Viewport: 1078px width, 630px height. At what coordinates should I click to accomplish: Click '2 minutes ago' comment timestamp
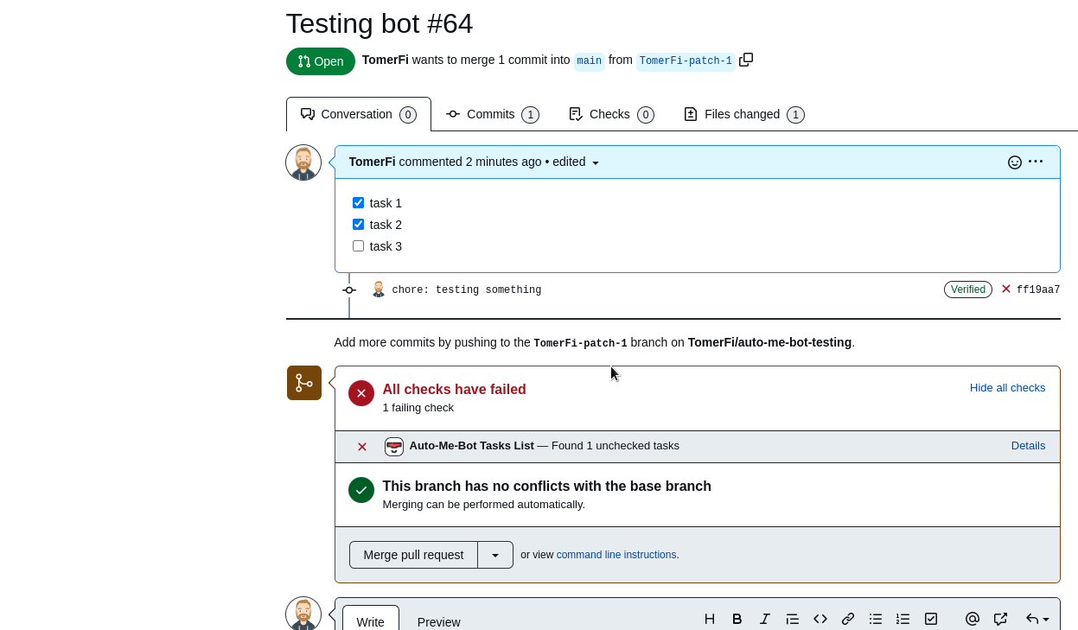[504, 162]
